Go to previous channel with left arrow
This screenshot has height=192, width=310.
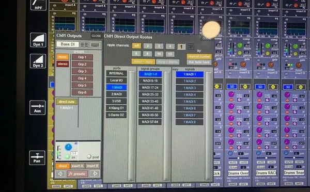tap(60, 174)
